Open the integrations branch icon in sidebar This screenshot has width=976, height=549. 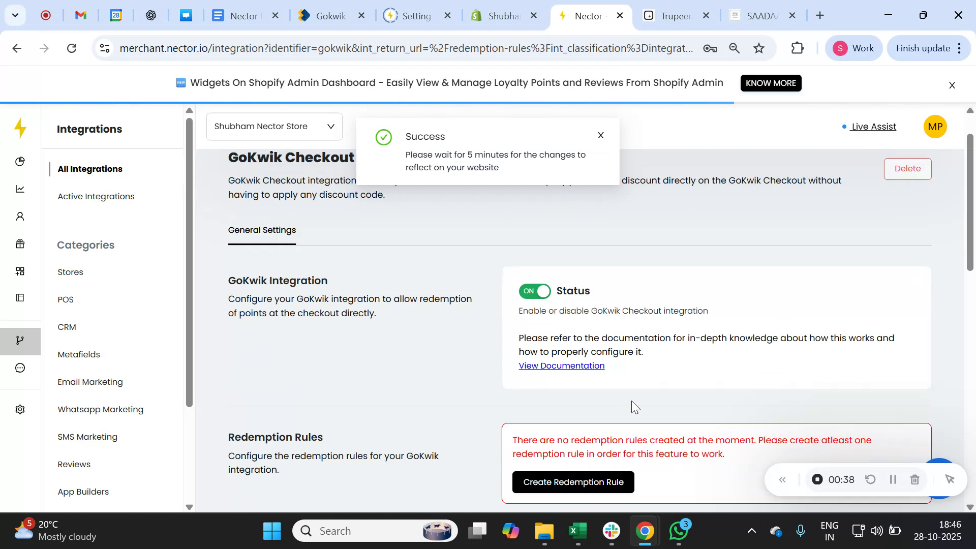pyautogui.click(x=20, y=340)
